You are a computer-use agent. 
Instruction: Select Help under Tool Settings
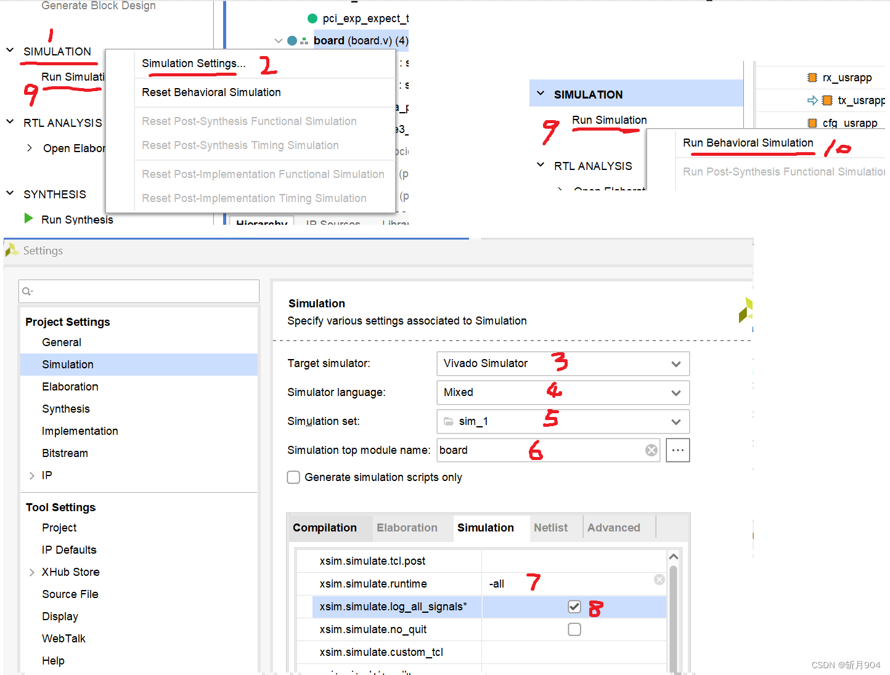tap(53, 661)
